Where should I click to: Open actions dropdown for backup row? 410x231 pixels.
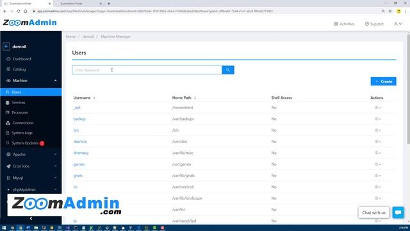coord(377,119)
